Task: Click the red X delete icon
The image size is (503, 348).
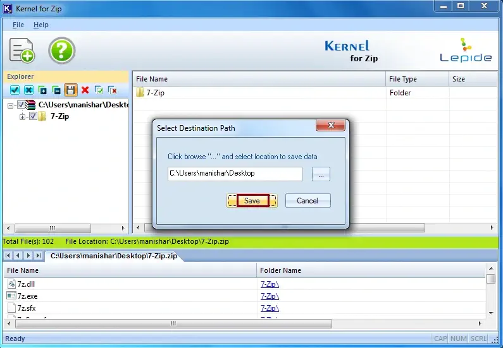Action: coord(85,90)
